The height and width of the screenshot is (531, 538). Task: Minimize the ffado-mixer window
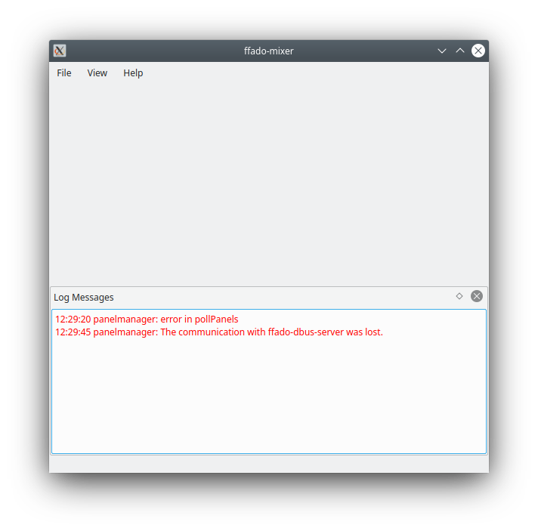pyautogui.click(x=442, y=51)
